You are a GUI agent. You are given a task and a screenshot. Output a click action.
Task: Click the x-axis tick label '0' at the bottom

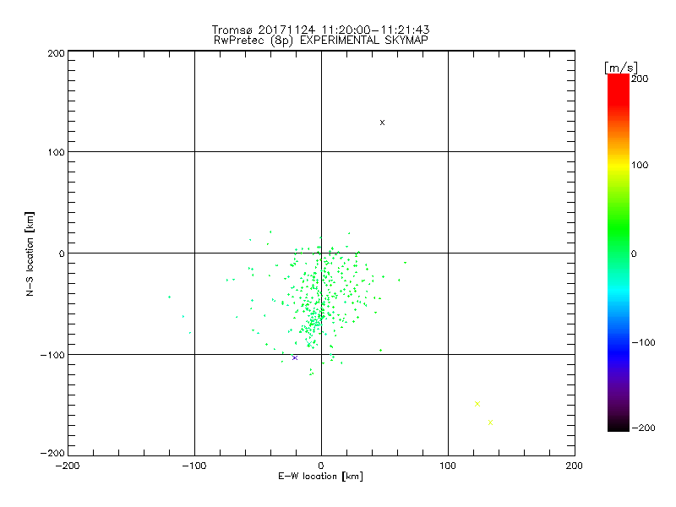321,466
